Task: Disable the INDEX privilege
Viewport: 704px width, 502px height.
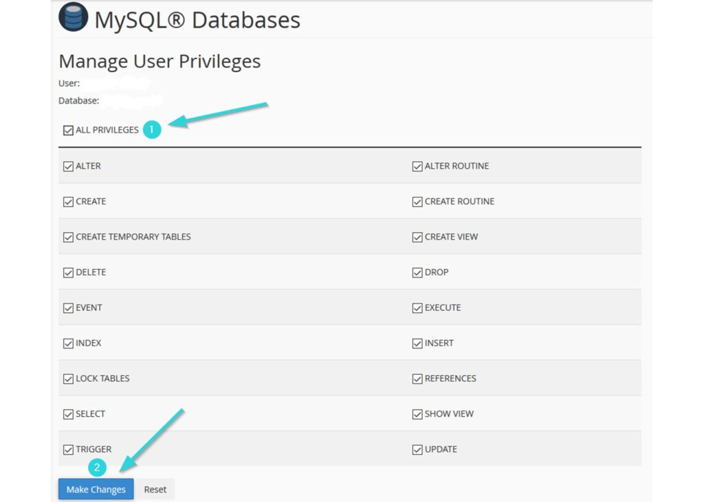Action: coord(68,343)
